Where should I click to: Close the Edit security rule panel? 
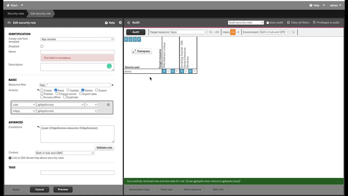point(120,23)
